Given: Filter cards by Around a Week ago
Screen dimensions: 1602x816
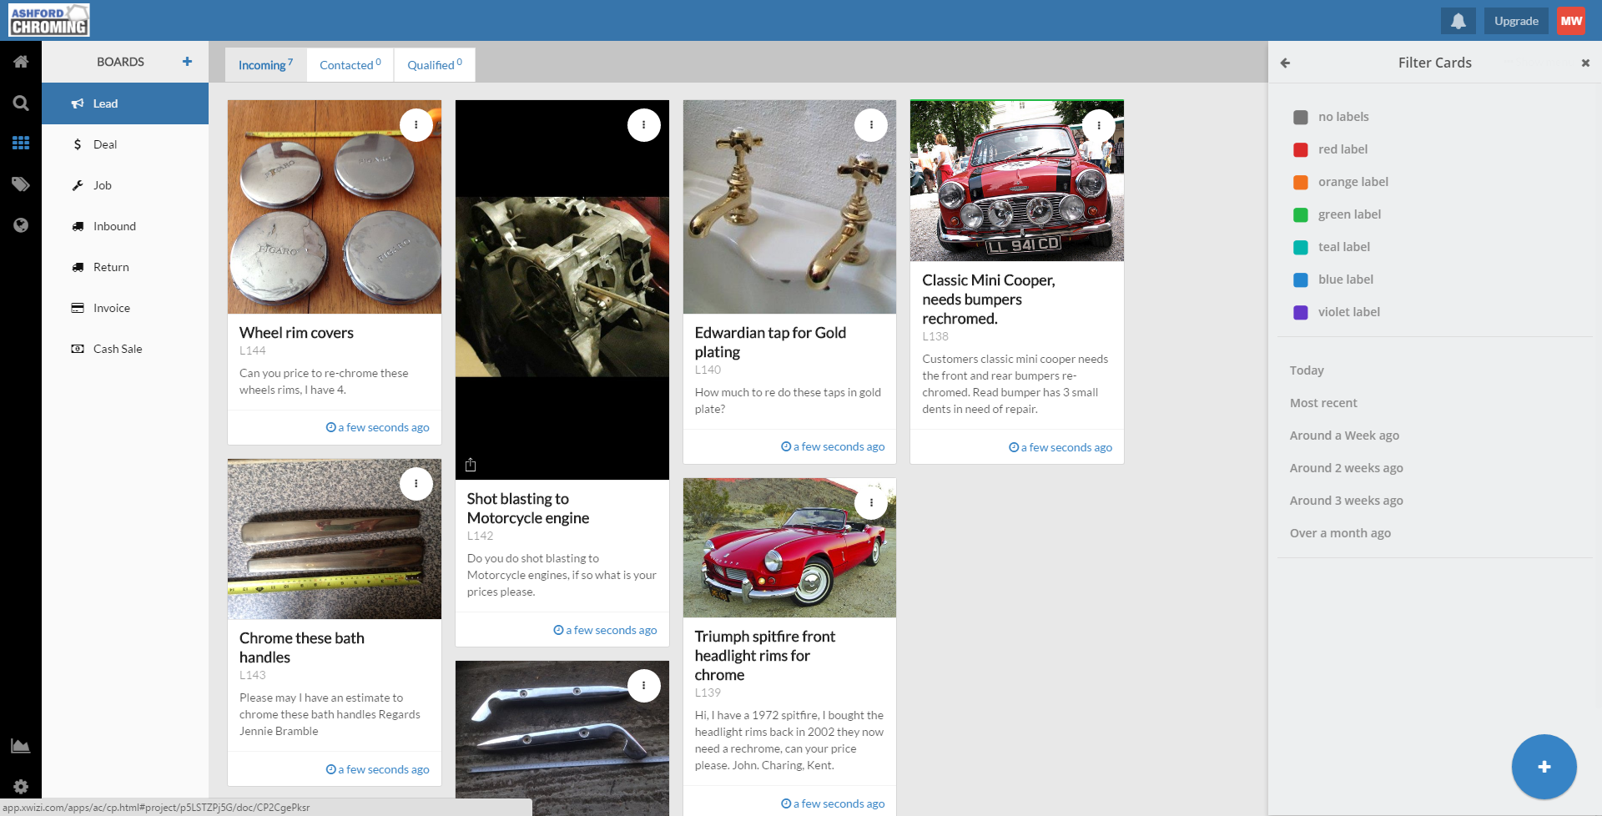Looking at the screenshot, I should pyautogui.click(x=1343, y=436).
